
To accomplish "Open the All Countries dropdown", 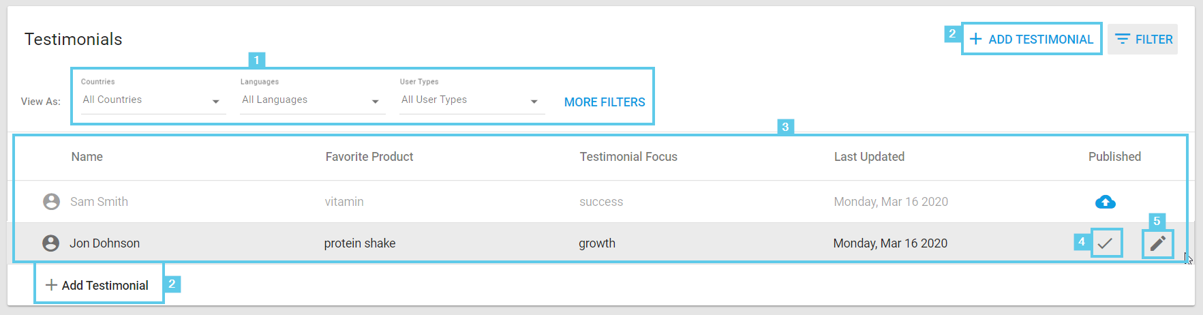I will (153, 100).
